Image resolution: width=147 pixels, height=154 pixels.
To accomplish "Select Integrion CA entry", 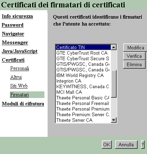I will (x=83, y=81).
